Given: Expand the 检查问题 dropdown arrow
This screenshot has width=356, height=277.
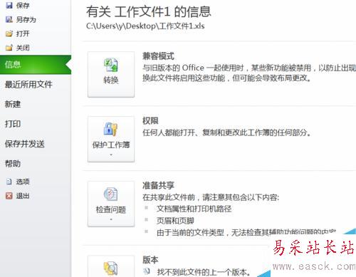Looking at the screenshot, I should (x=111, y=219).
